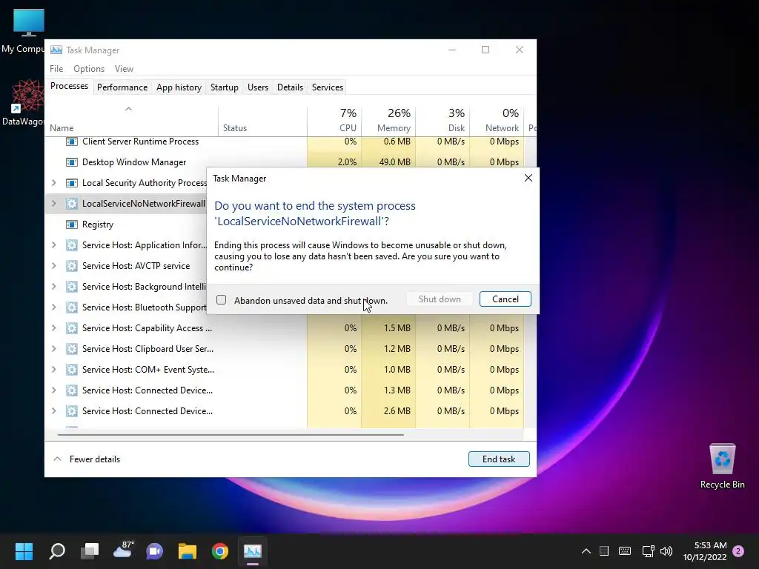Viewport: 759px width, 569px height.
Task: Expand Service Host: Background Intelligent row
Action: click(53, 287)
